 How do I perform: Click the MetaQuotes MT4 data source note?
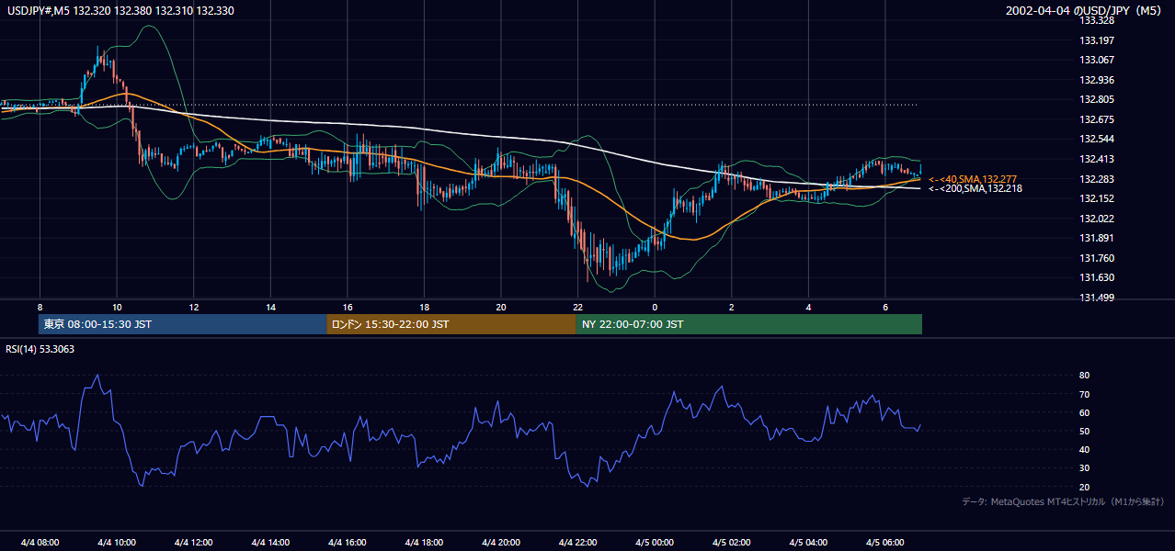(1063, 502)
